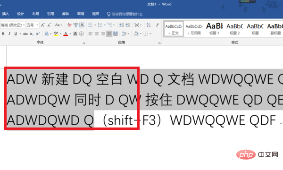Image resolution: width=283 pixels, height=170 pixels.
Task: Open the 插入 ribbon tab
Action: click(x=6, y=14)
